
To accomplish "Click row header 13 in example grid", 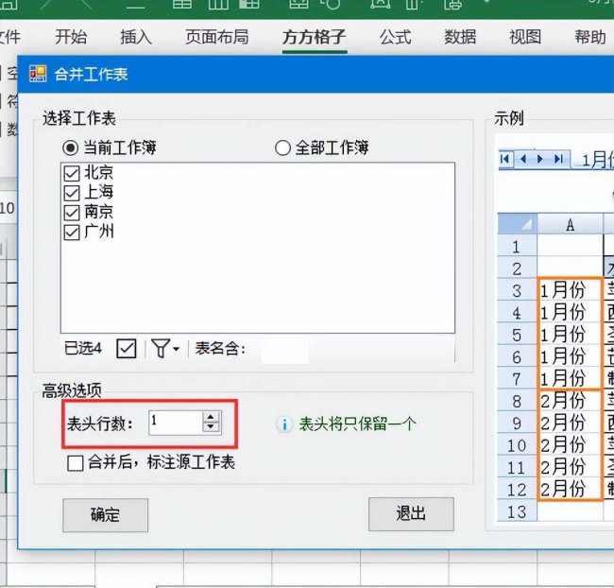I will pos(517,511).
